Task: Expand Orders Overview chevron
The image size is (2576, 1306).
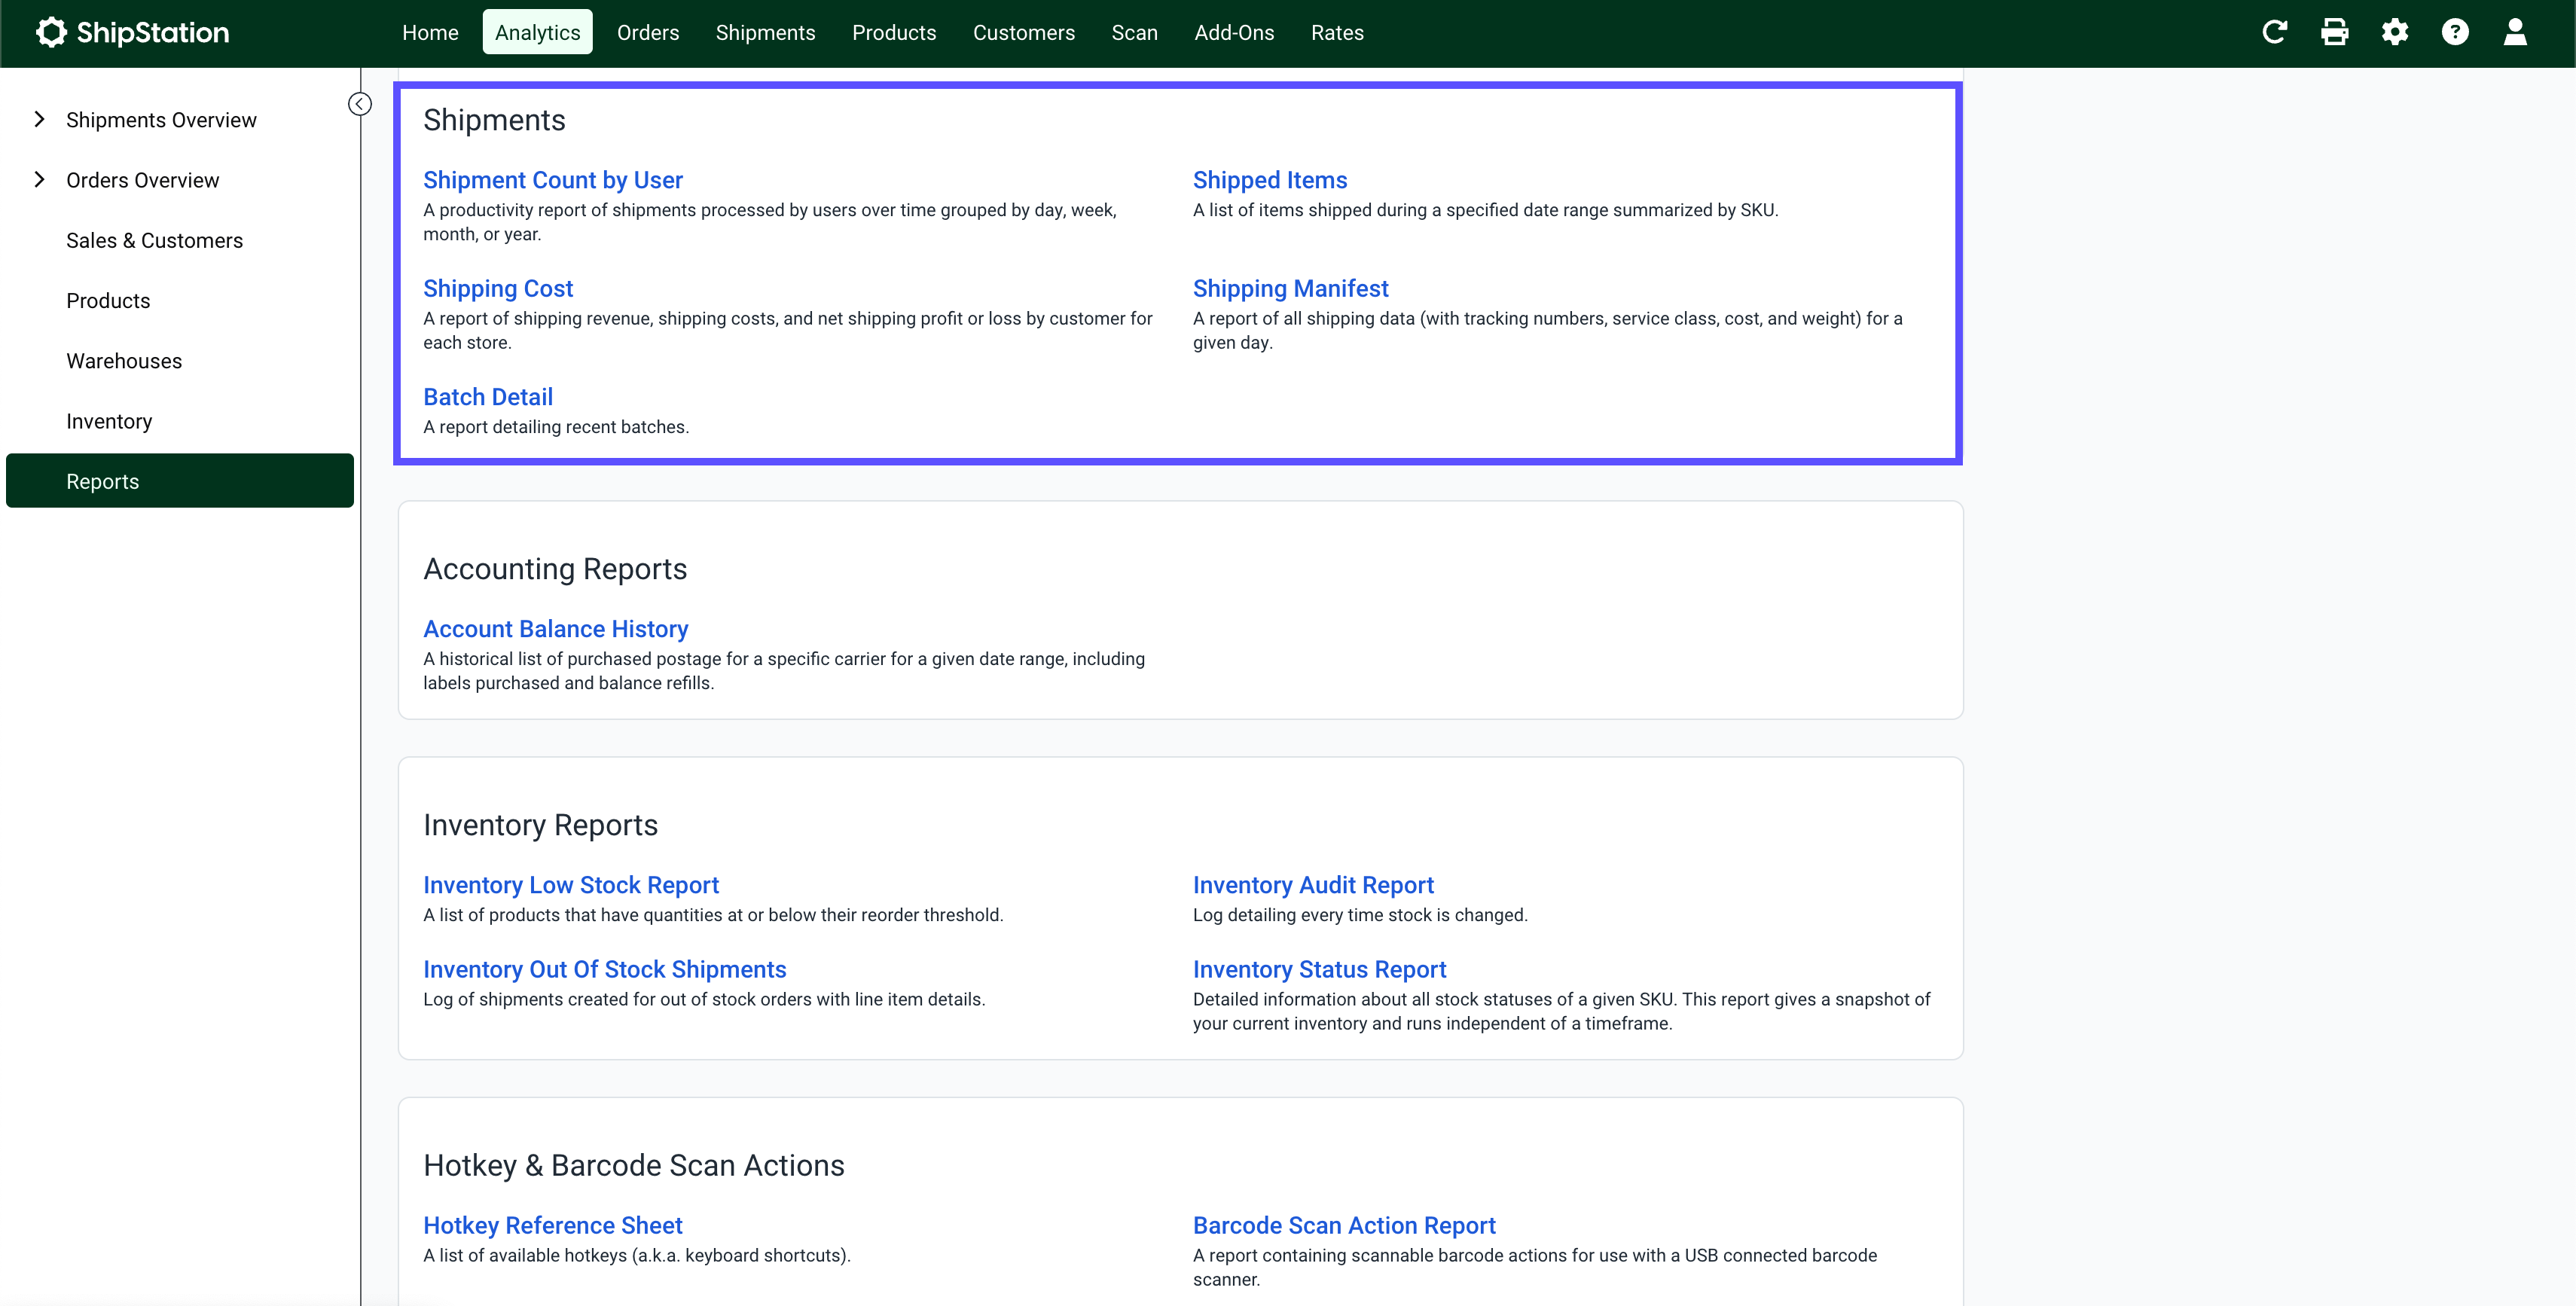Action: (40, 180)
